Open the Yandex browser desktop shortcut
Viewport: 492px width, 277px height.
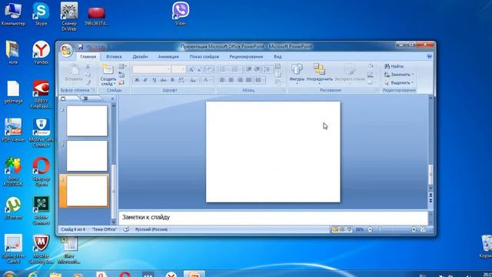pos(41,53)
